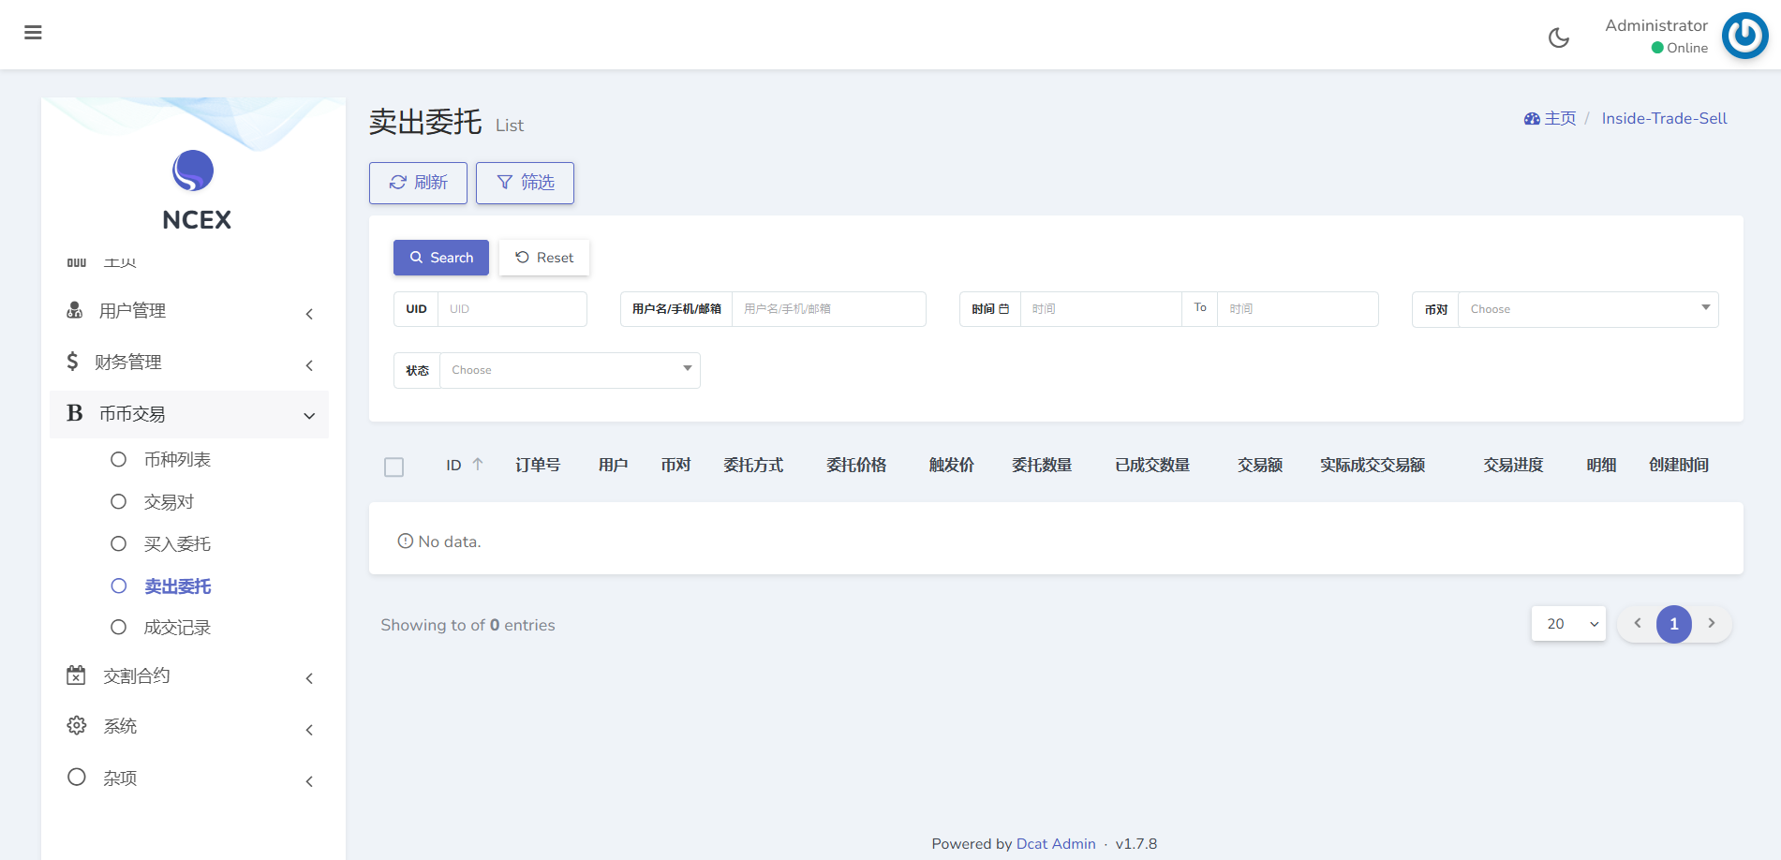Click the NCEX logo icon
The height and width of the screenshot is (860, 1781).
[193, 171]
